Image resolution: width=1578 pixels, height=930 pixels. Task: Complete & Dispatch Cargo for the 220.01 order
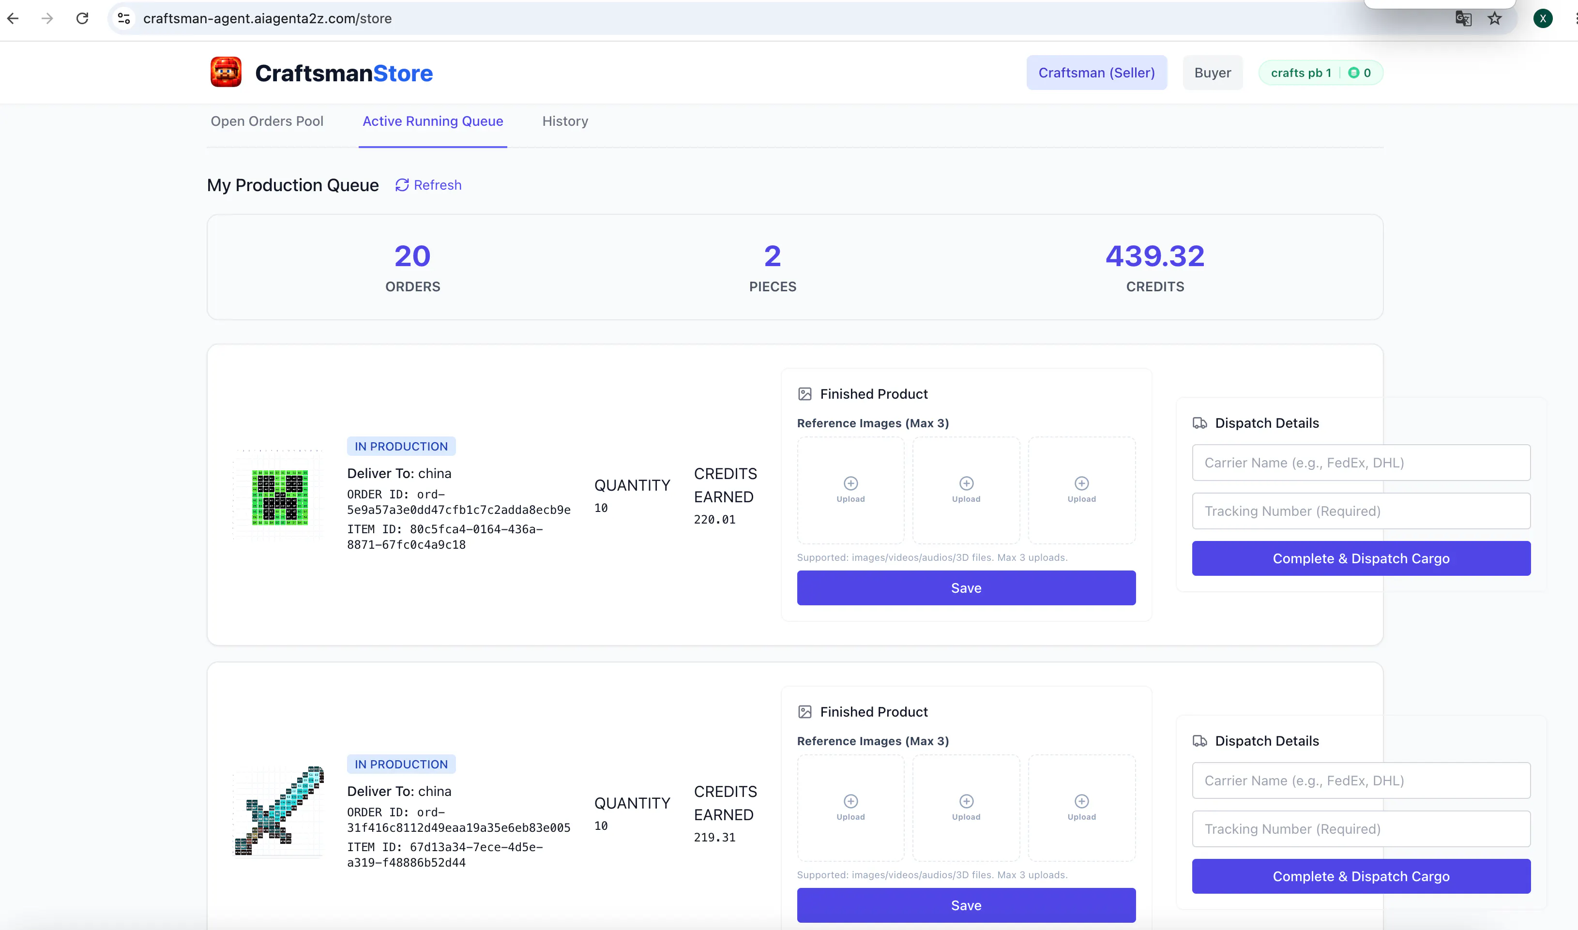point(1361,558)
